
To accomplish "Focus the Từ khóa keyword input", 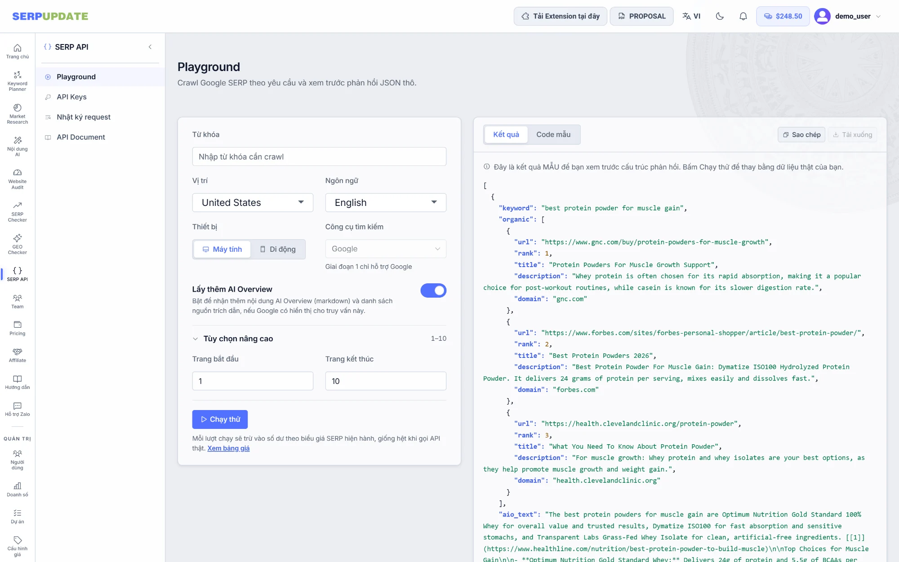I will click(x=319, y=156).
